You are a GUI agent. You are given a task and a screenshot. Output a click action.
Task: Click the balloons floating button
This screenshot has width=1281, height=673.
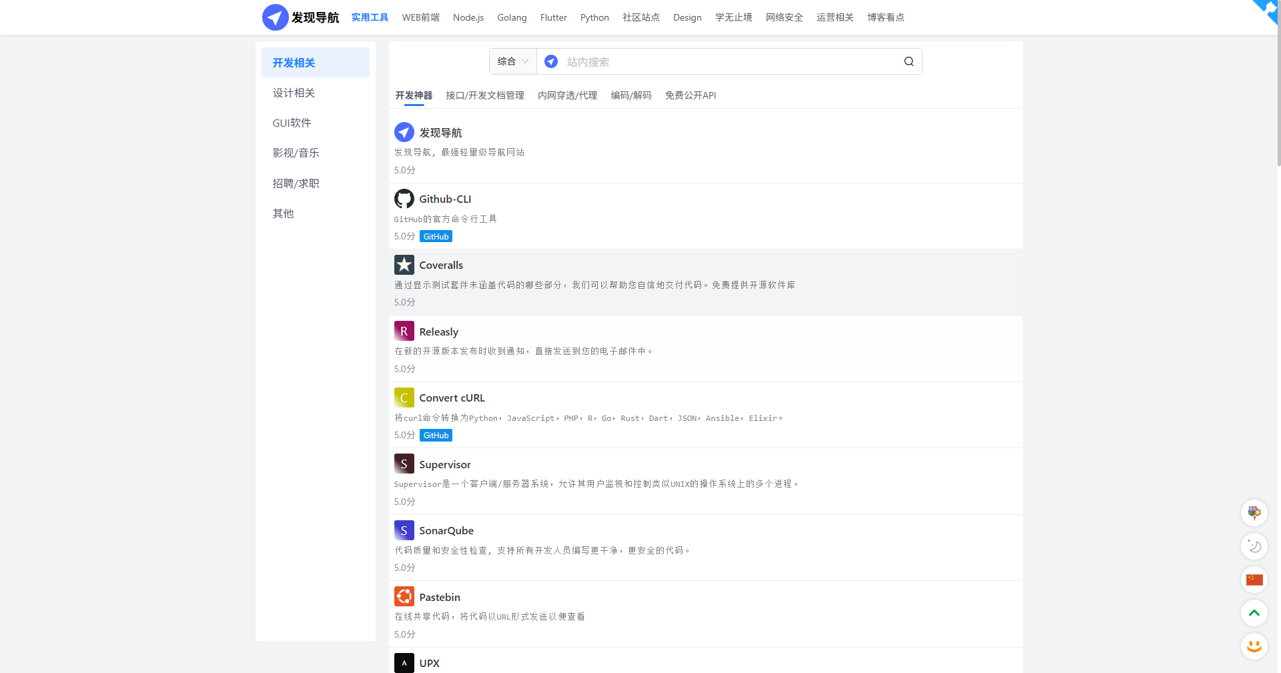tap(1254, 513)
